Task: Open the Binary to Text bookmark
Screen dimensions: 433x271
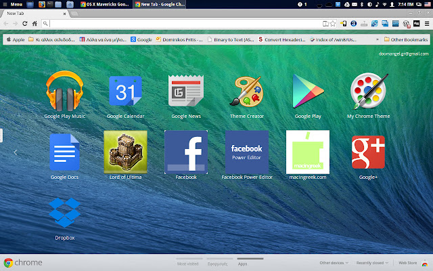Action: pyautogui.click(x=231, y=39)
